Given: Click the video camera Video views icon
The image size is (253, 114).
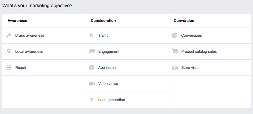Looking at the screenshot, I should pyautogui.click(x=92, y=84).
